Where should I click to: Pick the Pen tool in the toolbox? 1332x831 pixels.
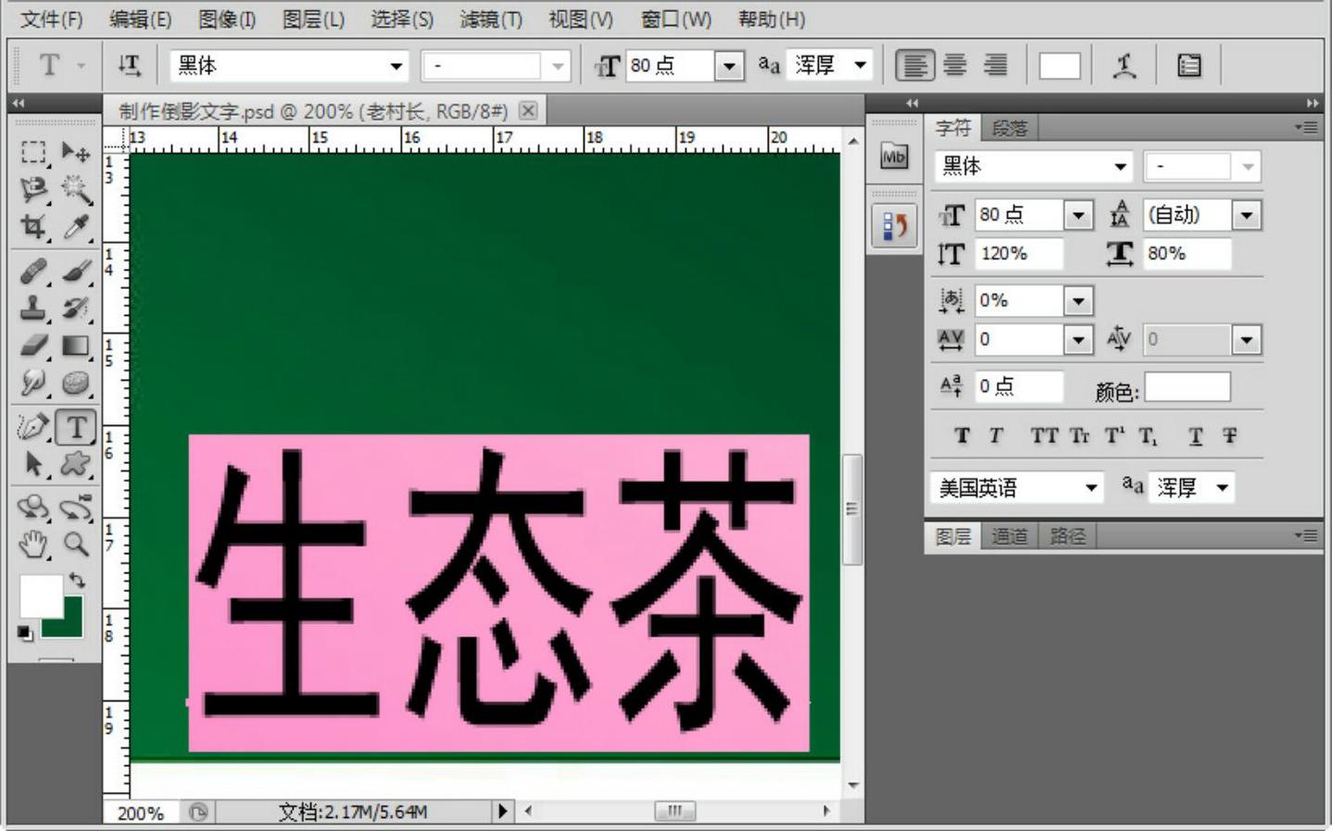[x=33, y=427]
